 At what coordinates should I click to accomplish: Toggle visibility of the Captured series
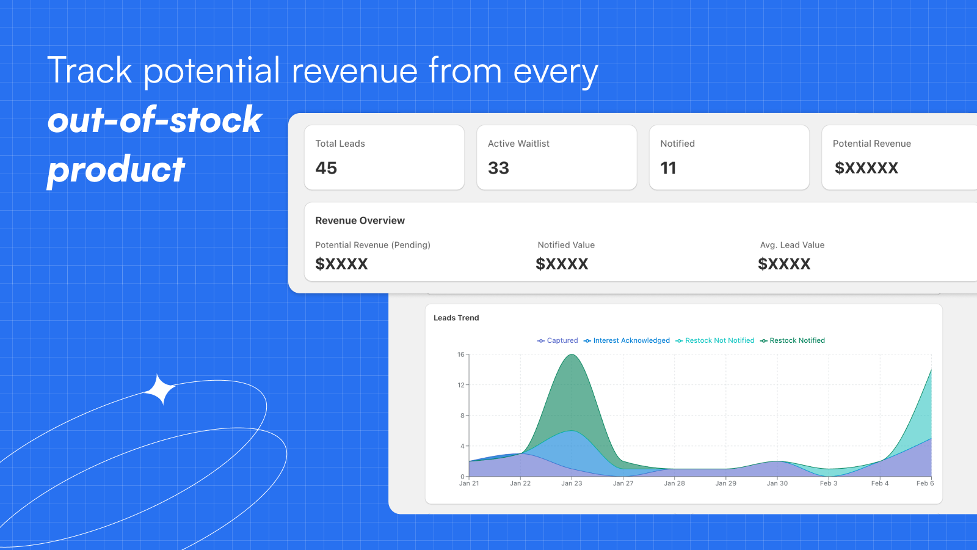pyautogui.click(x=559, y=340)
